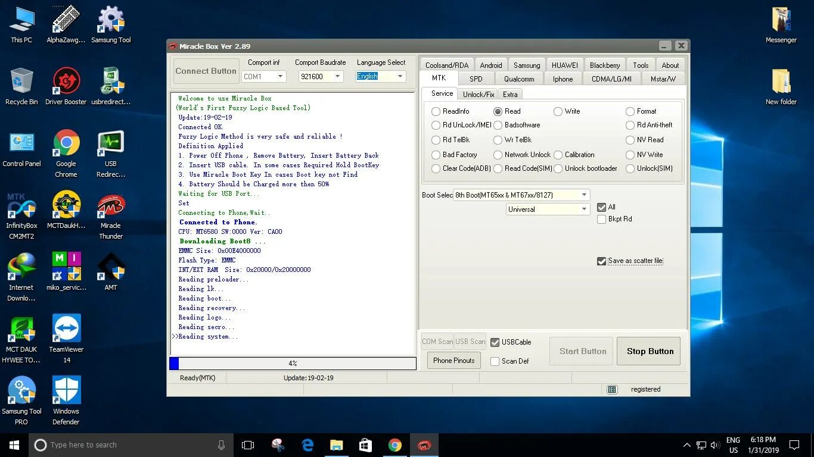Launch TeamViewer 14 shortcut
This screenshot has height=457, width=814.
pyautogui.click(x=66, y=339)
